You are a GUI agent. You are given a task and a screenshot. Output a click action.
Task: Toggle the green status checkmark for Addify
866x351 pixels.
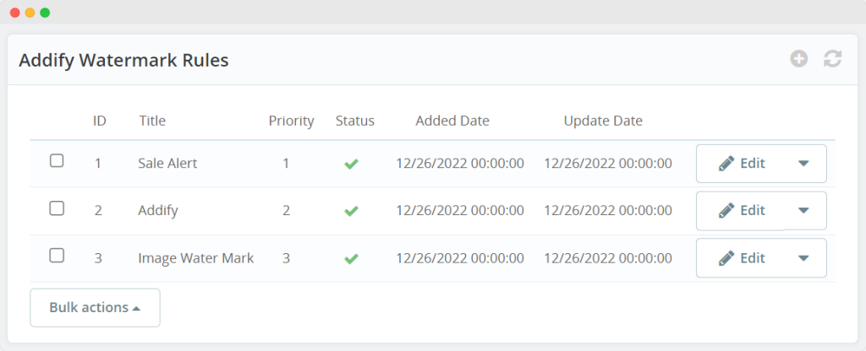coord(351,211)
